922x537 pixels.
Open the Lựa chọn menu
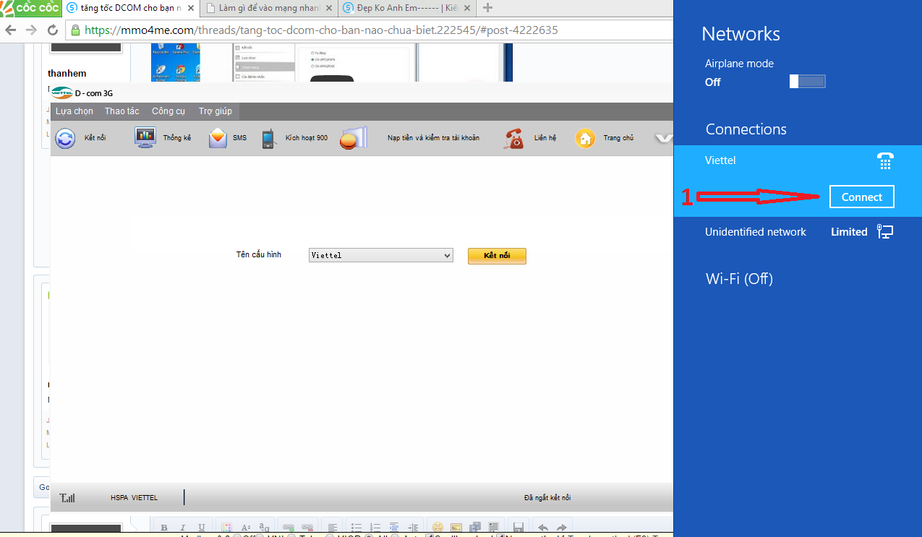coord(74,111)
